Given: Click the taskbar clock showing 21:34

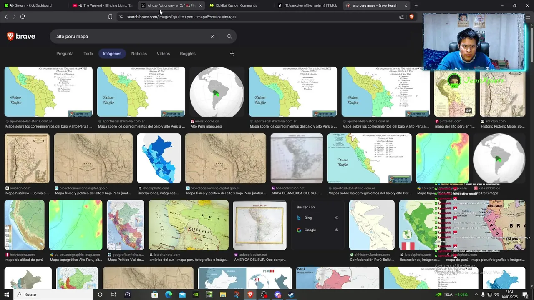Looking at the screenshot, I should 510,295.
